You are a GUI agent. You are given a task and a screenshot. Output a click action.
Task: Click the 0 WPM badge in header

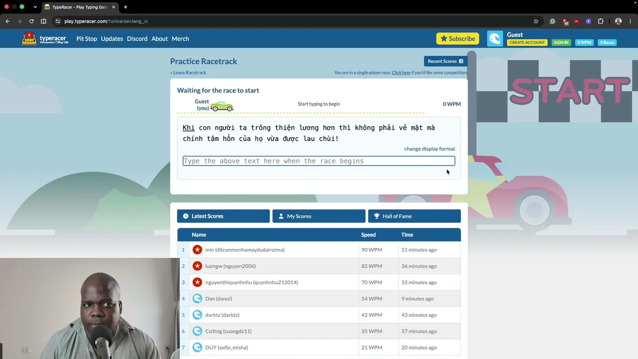pos(584,42)
